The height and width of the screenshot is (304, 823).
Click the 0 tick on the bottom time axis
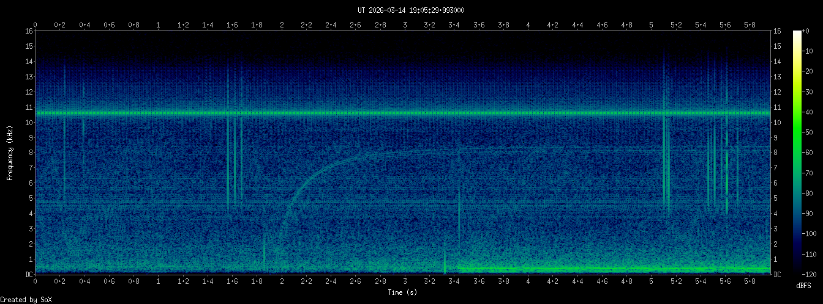coord(36,281)
